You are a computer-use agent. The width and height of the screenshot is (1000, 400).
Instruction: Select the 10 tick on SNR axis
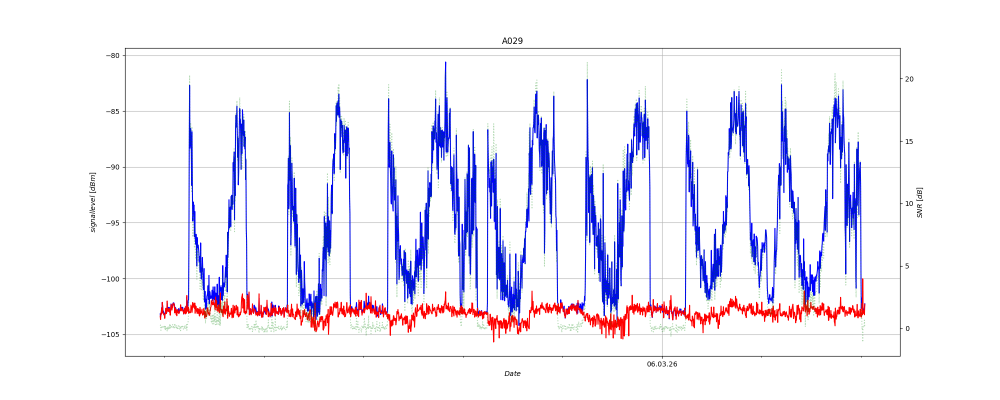(x=909, y=203)
